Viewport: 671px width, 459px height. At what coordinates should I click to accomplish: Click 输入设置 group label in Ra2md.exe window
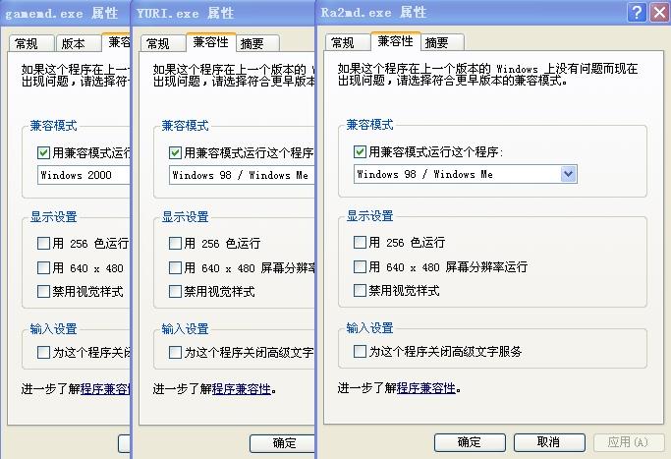click(369, 328)
